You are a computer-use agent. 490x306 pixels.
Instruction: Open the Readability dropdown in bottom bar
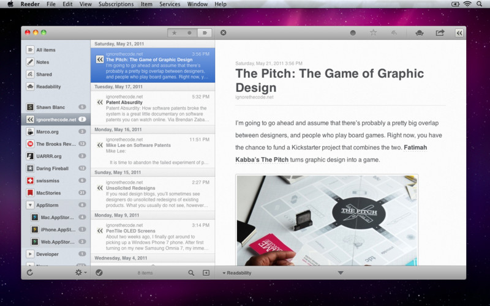tap(237, 273)
